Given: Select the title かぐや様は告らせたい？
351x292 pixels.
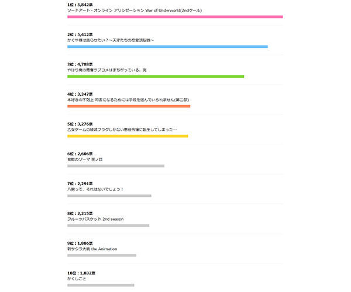Looking at the screenshot, I should 111,40.
